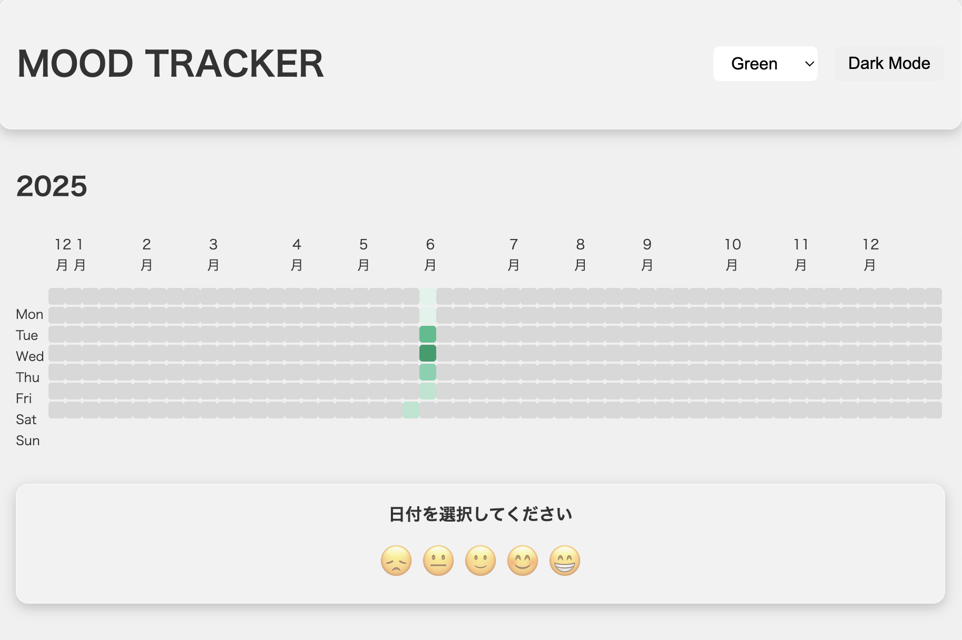Viewport: 962px width, 640px height.
Task: Click the 2025 year heading
Action: (52, 186)
